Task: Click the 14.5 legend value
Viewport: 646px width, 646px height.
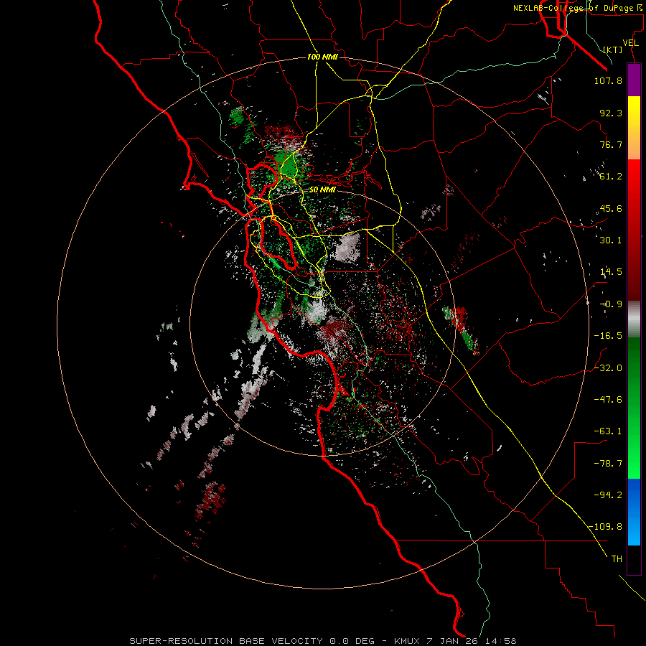Action: (611, 272)
